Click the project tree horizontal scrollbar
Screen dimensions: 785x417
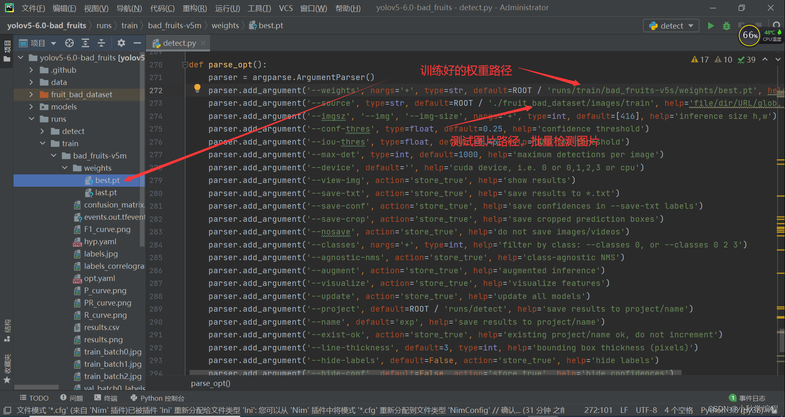pyautogui.click(x=36, y=387)
